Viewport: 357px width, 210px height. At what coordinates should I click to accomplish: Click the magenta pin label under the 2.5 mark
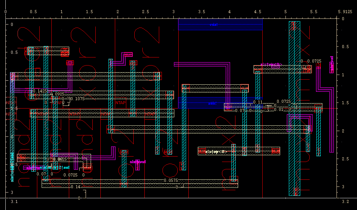tap(138, 162)
